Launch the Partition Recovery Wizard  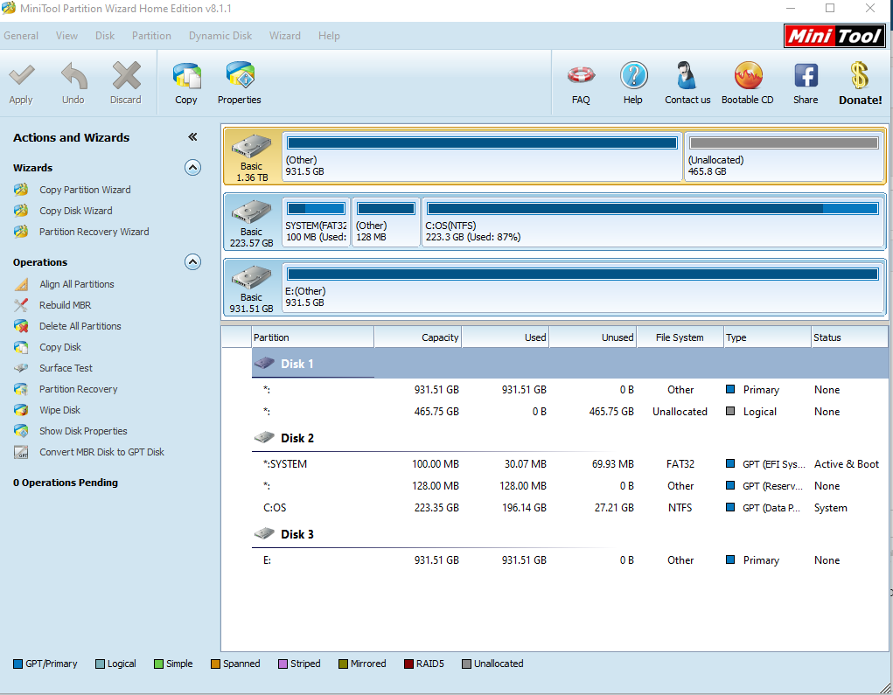coord(94,232)
